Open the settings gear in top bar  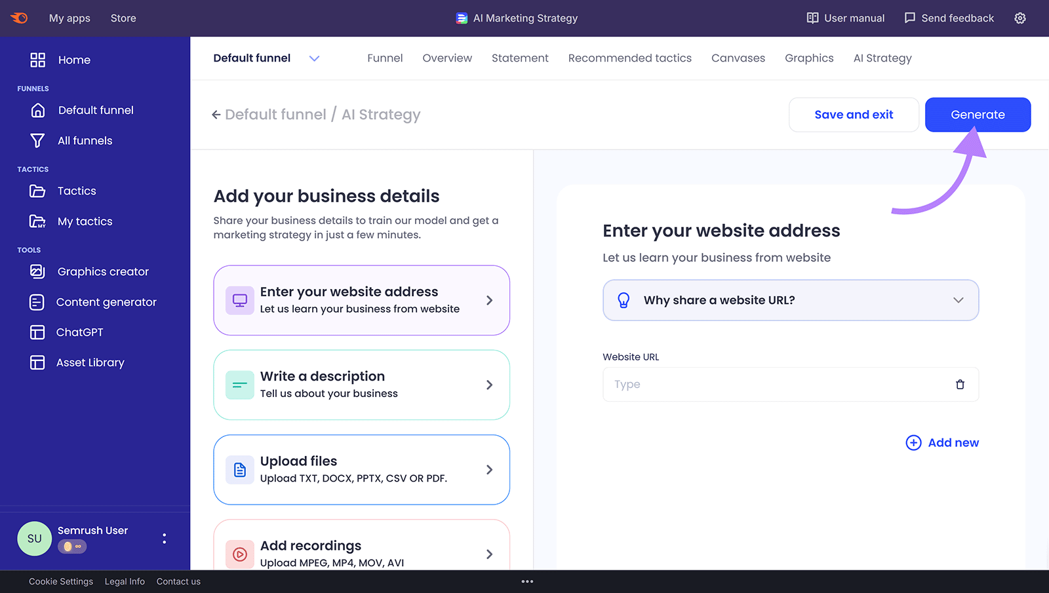tap(1020, 18)
